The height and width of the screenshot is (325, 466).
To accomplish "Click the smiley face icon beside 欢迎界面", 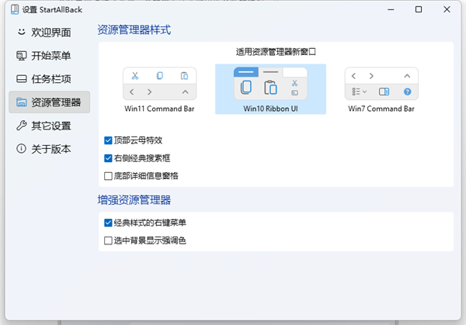I will coord(22,32).
